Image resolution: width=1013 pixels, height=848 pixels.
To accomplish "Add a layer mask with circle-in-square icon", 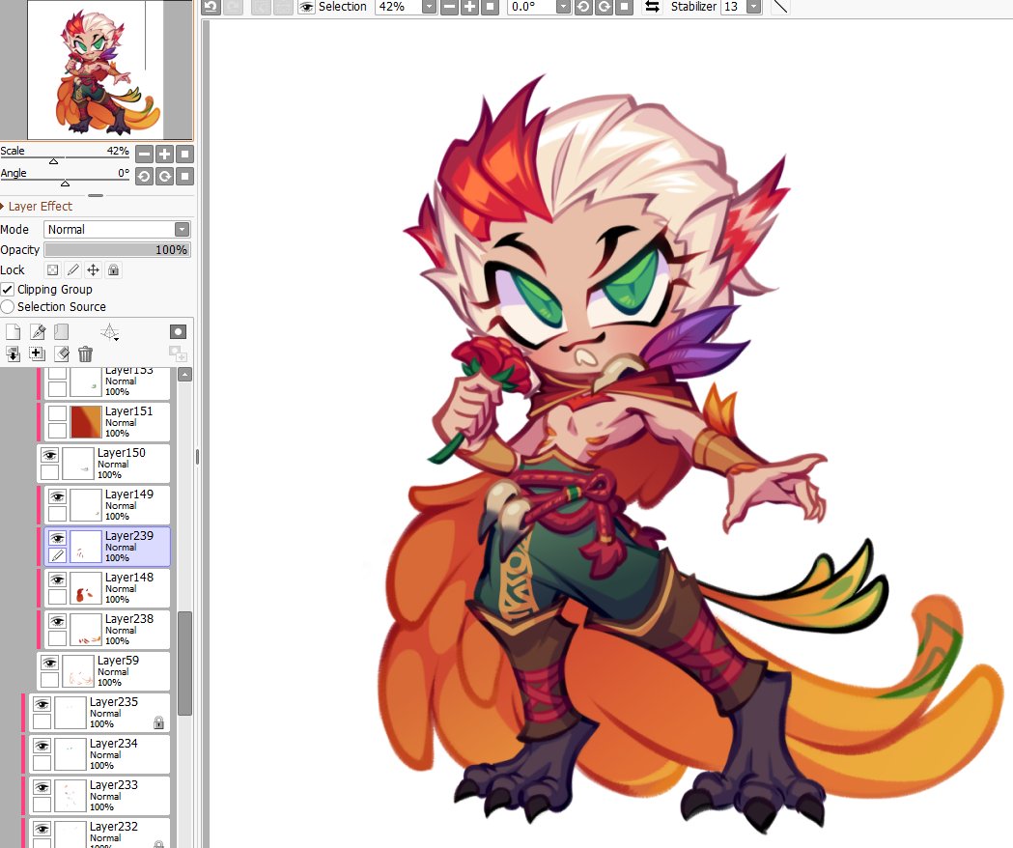I will coord(178,331).
